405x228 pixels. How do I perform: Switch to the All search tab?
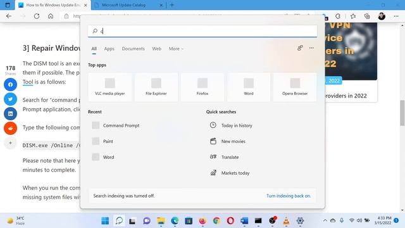pyautogui.click(x=94, y=49)
